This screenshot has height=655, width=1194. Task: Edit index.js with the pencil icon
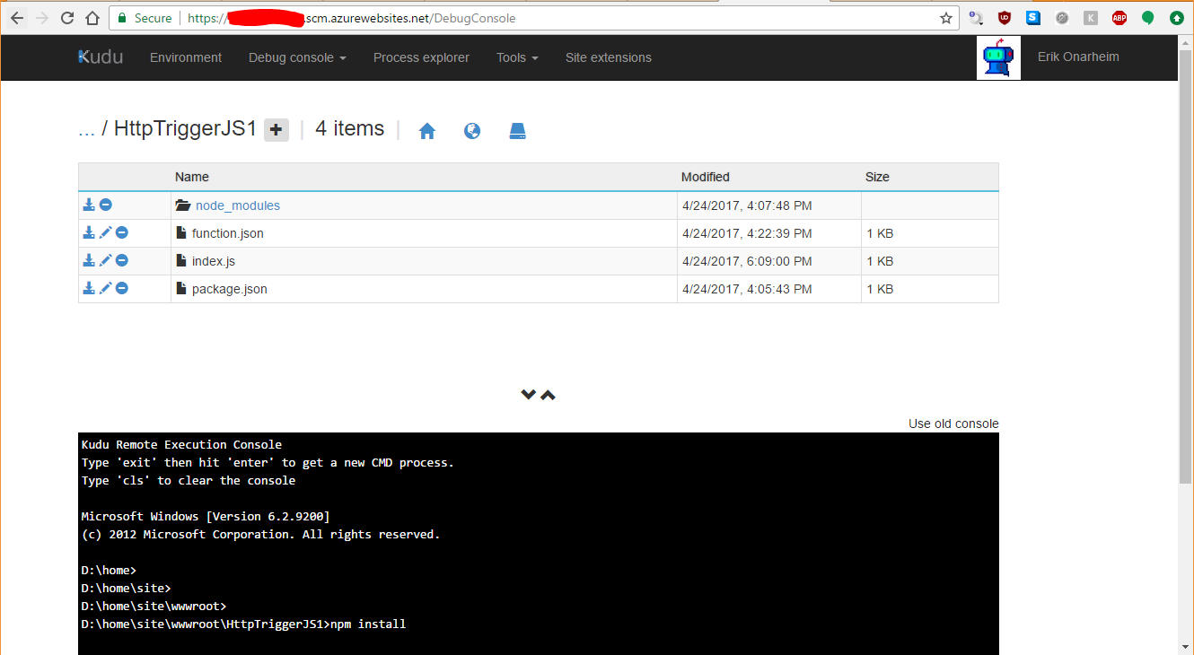(105, 261)
